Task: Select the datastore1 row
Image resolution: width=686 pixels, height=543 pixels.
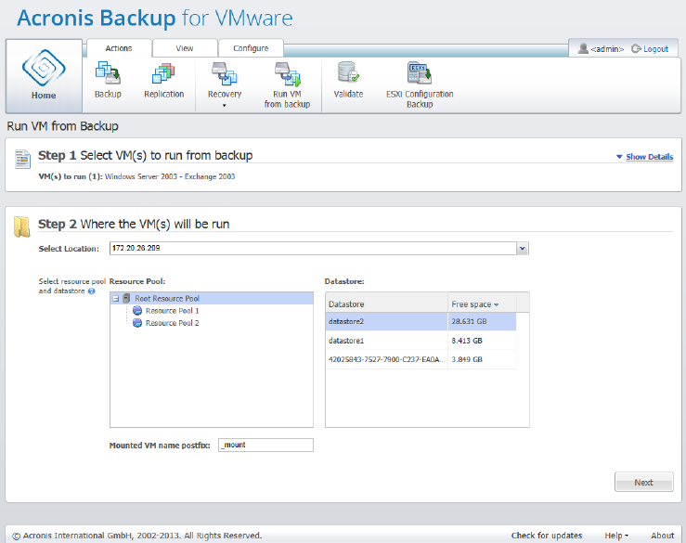Action: click(x=421, y=341)
